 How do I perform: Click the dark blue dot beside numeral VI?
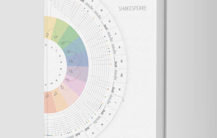pos(109,51)
